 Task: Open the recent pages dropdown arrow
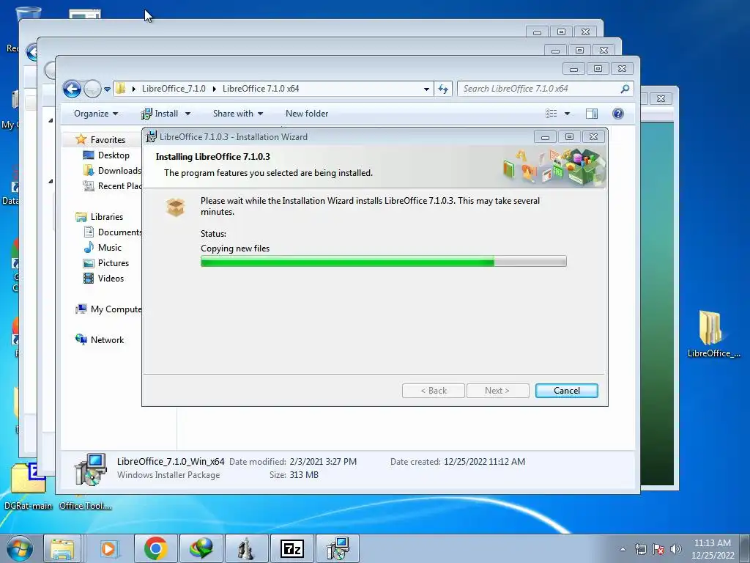tap(107, 89)
